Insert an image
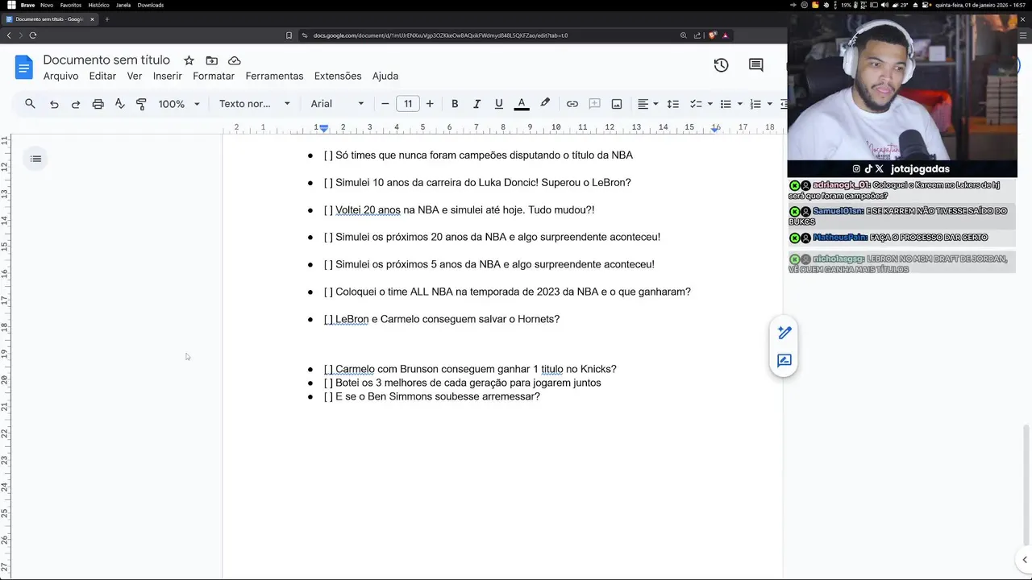 point(617,104)
